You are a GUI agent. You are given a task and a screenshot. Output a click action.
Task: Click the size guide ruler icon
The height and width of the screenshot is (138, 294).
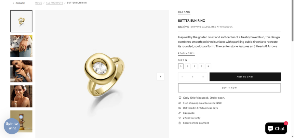(180, 113)
